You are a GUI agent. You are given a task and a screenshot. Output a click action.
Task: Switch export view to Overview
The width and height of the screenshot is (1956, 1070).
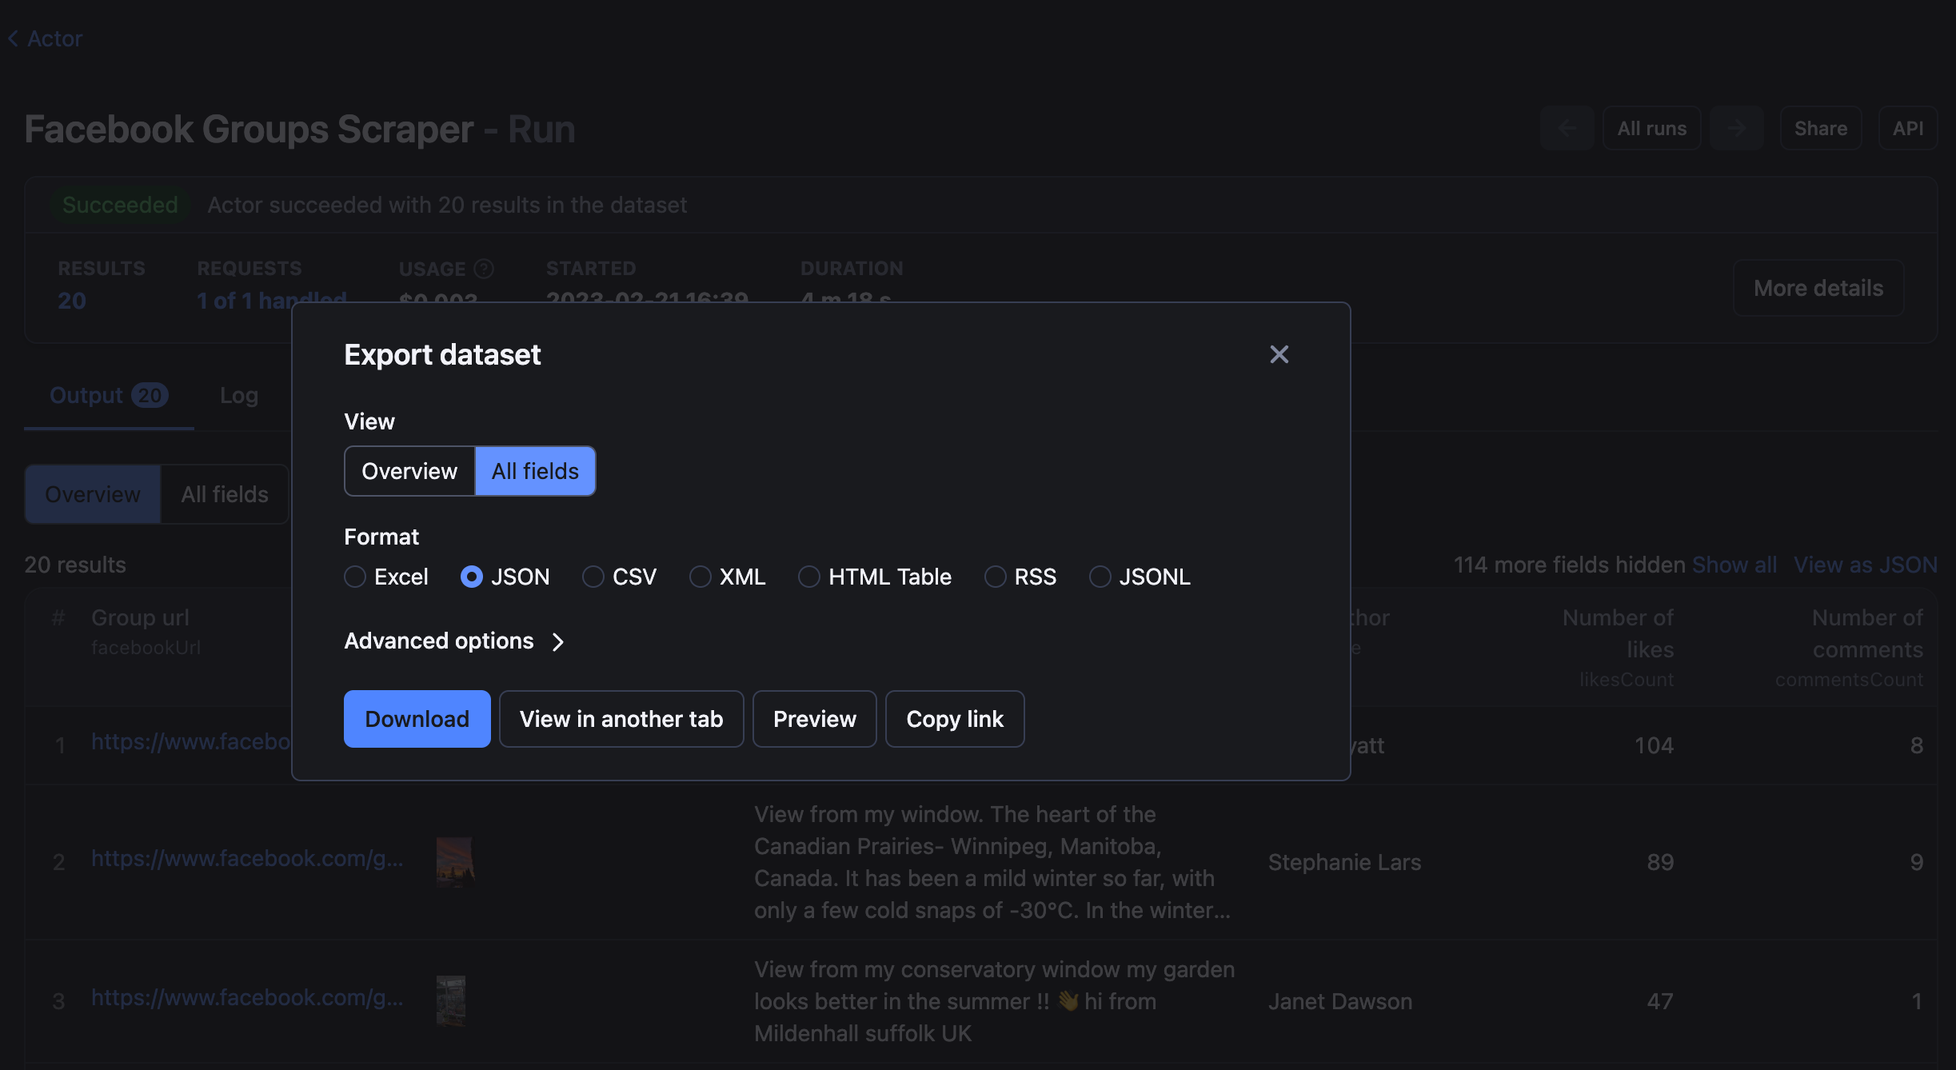(x=409, y=471)
